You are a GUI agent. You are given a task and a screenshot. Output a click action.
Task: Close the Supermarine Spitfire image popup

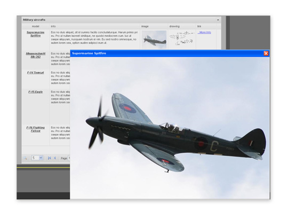(266, 53)
